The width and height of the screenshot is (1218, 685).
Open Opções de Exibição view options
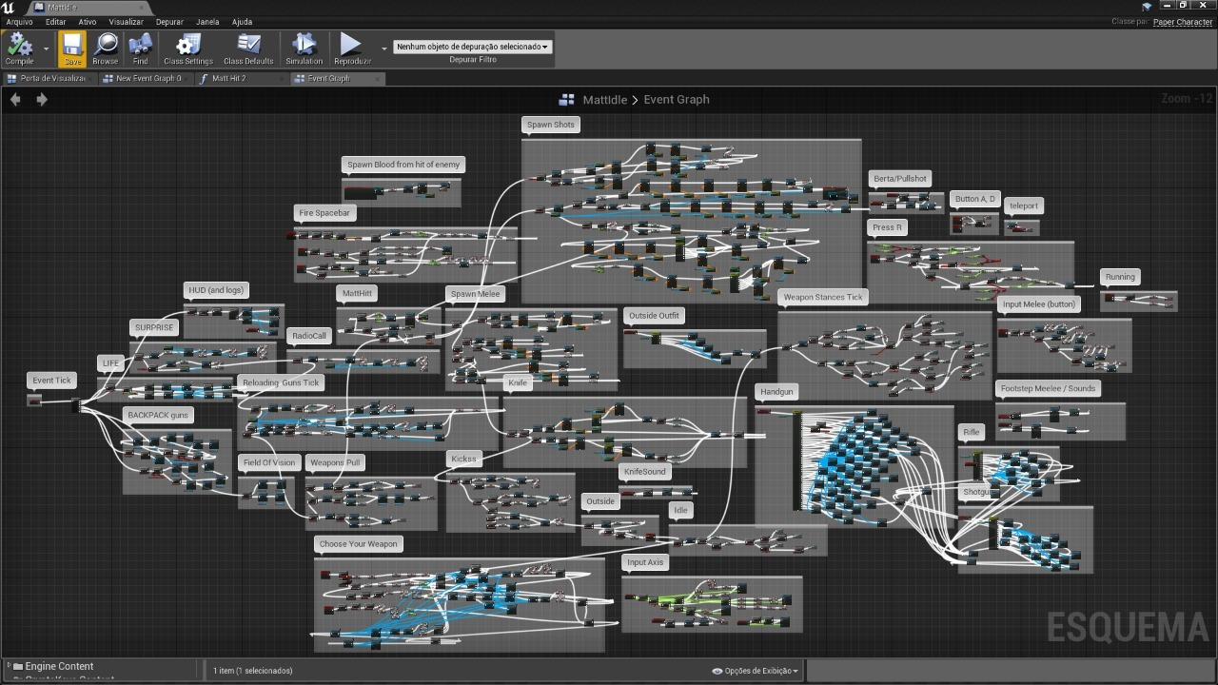pos(756,671)
